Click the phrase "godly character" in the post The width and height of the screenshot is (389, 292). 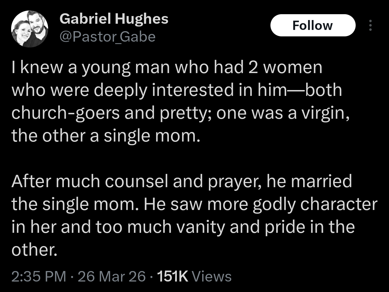(x=315, y=204)
